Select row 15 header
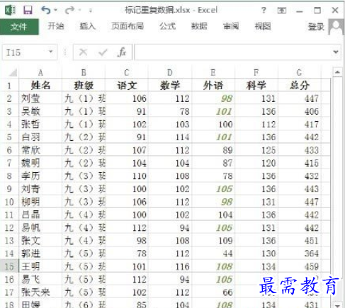Screen dimensions: 345x308 click(x=9, y=266)
